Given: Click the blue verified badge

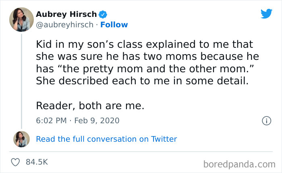Looking at the screenshot, I should [x=103, y=14].
